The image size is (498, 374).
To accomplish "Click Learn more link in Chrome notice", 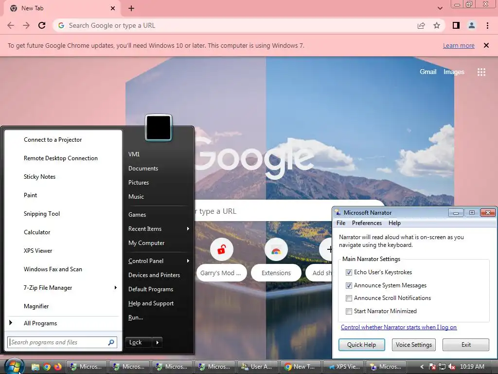I will click(459, 45).
